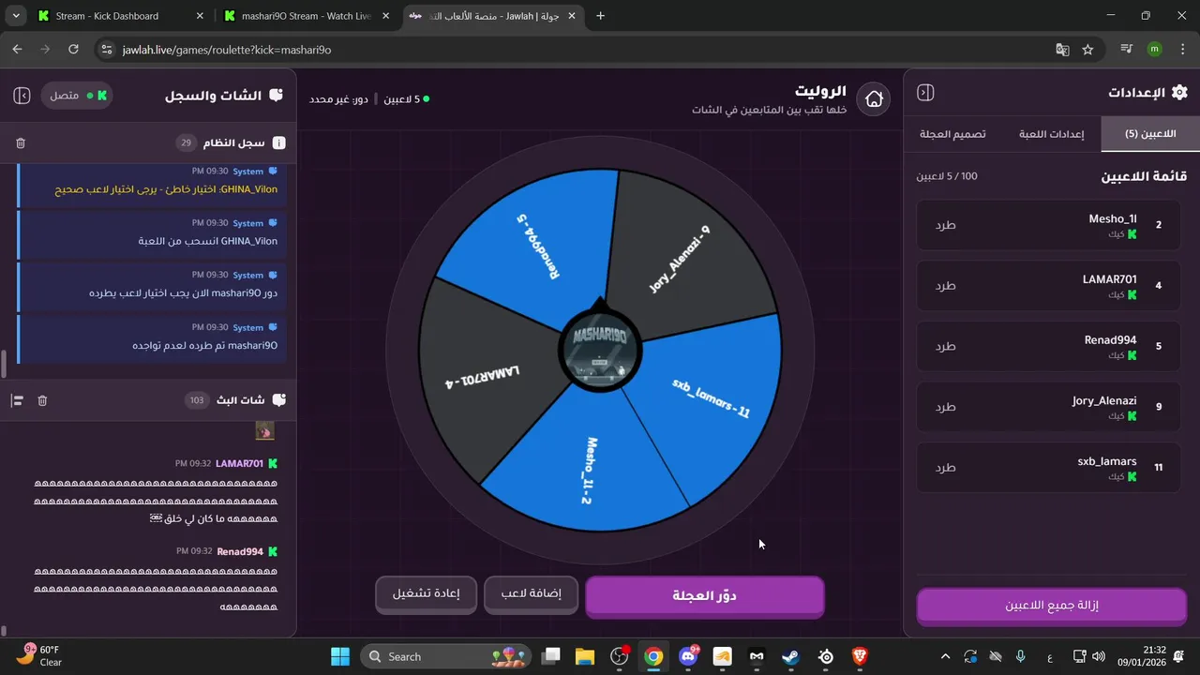1200x675 pixels.
Task: Click the Kick connected status badge متصل
Action: [77, 96]
